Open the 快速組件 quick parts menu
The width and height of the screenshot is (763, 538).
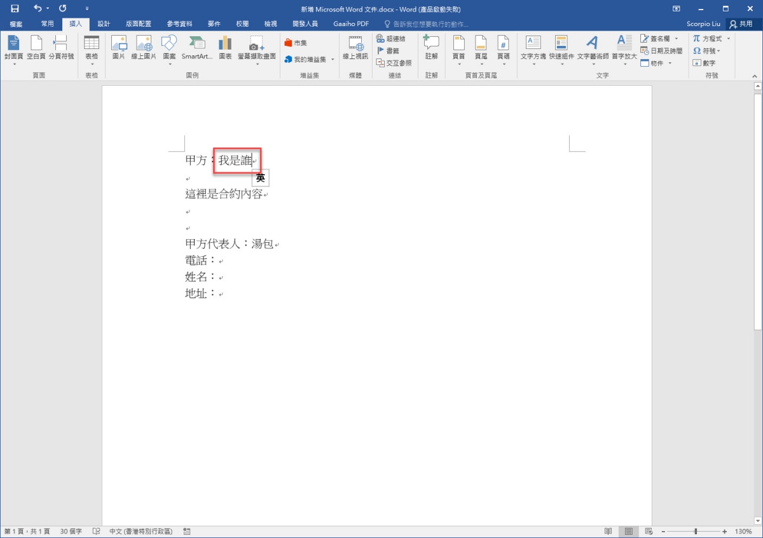pos(561,50)
